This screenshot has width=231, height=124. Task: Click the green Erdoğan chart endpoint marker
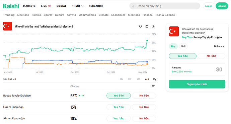click(147, 40)
